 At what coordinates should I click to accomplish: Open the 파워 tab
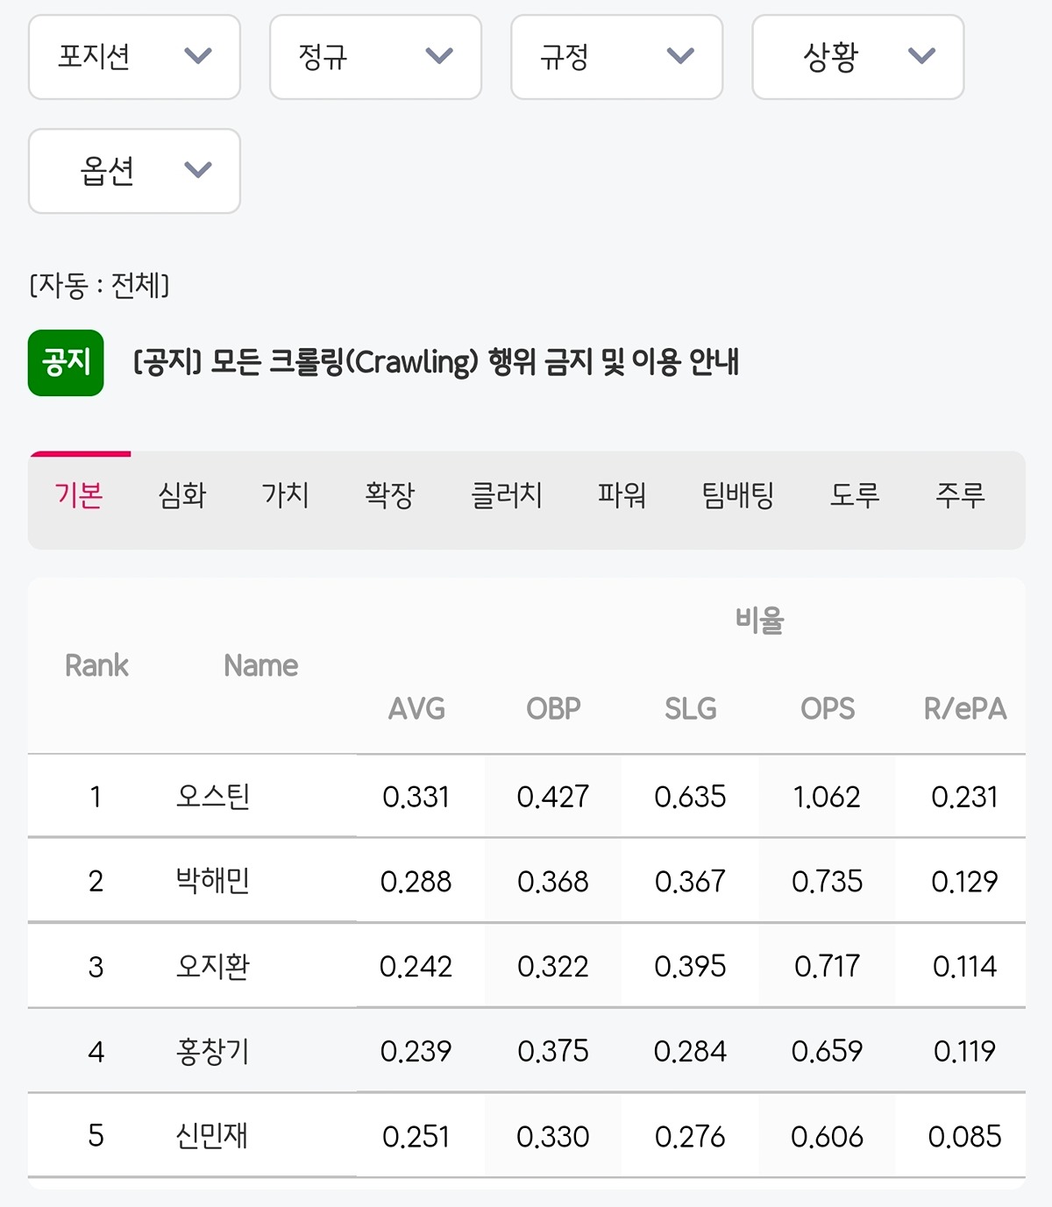tap(622, 495)
